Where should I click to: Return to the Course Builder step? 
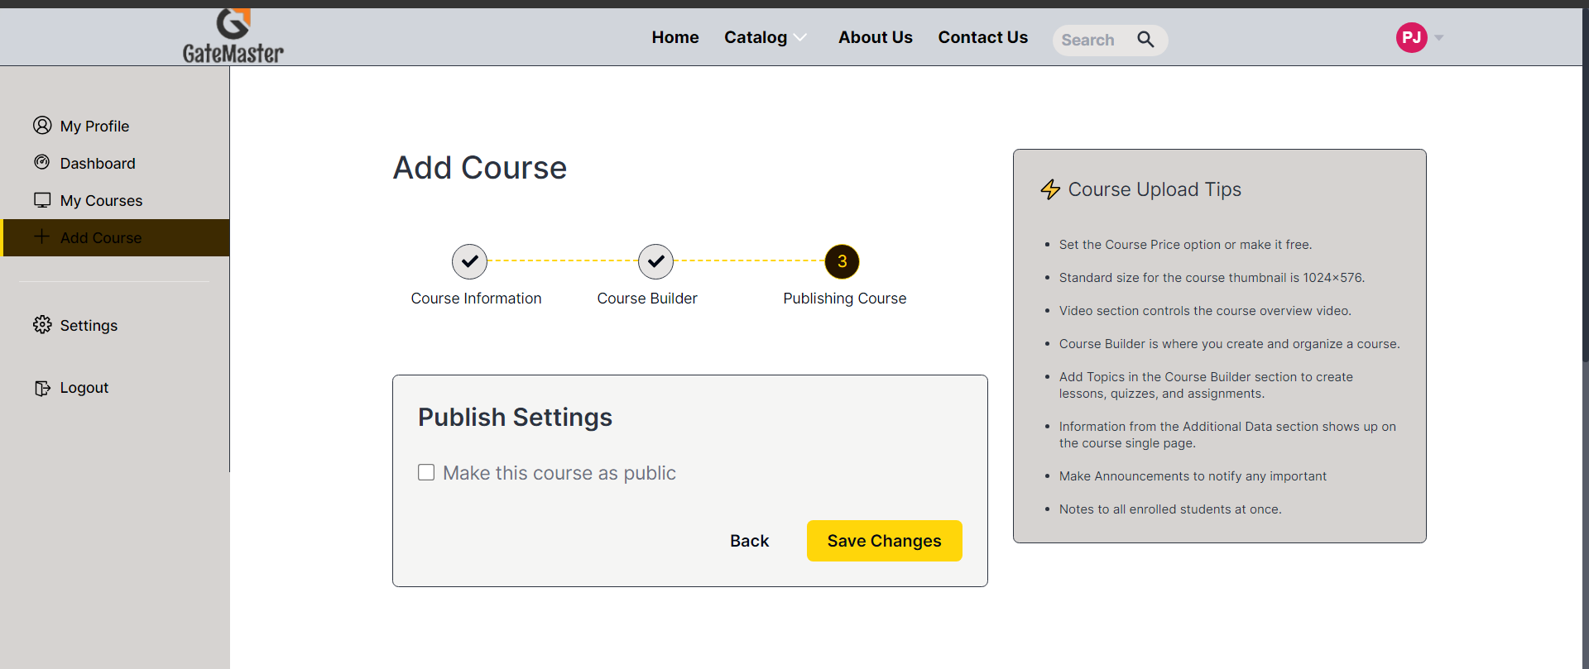pyautogui.click(x=655, y=261)
